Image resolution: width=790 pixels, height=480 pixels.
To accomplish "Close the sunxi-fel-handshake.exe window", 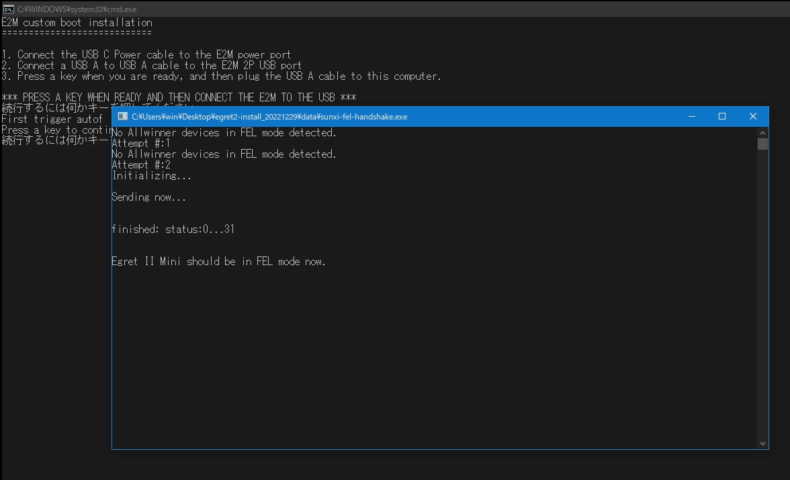I will pos(752,116).
